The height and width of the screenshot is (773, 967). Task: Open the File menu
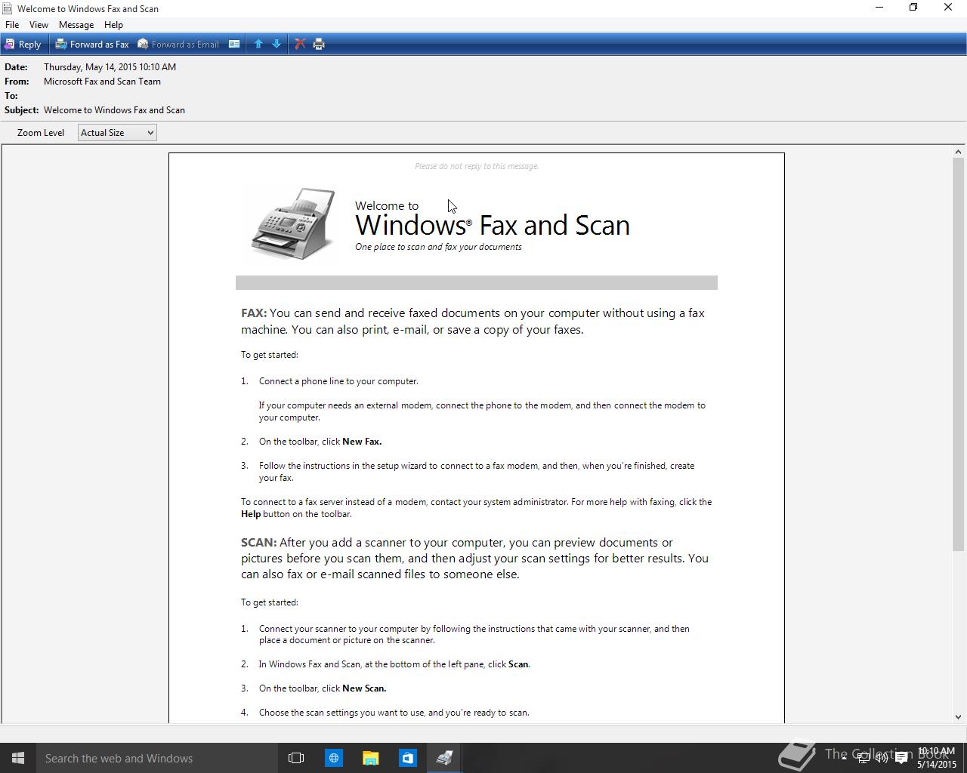pyautogui.click(x=12, y=25)
